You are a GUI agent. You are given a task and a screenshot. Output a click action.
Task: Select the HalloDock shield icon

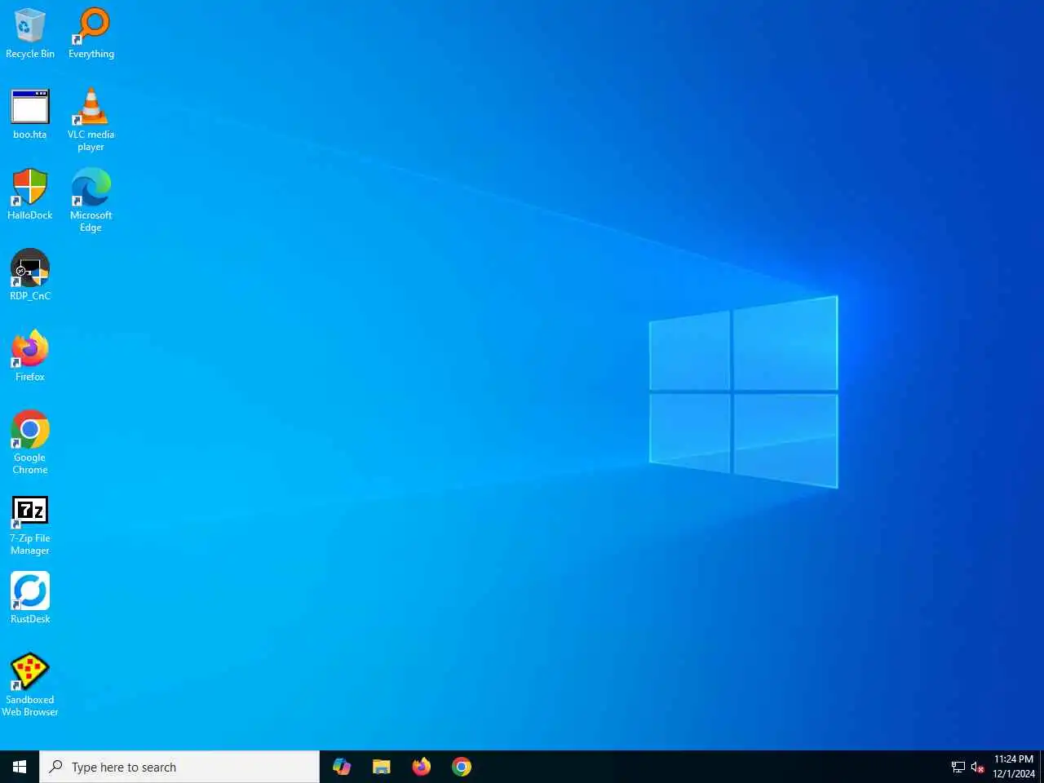click(x=30, y=195)
